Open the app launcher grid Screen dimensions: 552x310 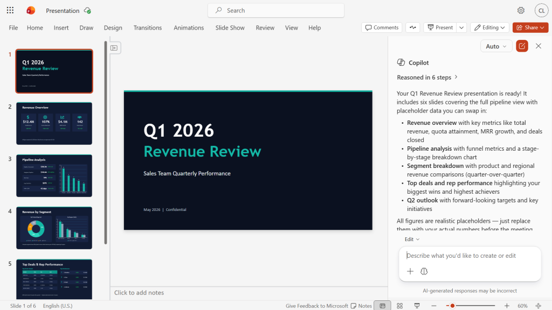point(10,10)
